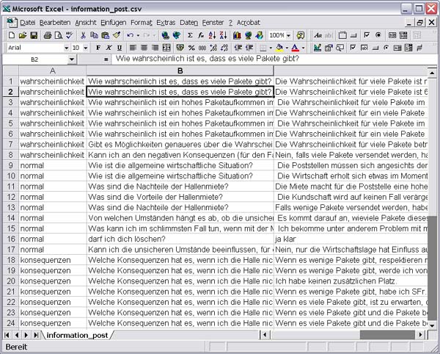440x354 pixels.
Task: Click the Format Painter brush icon
Action: (x=117, y=35)
